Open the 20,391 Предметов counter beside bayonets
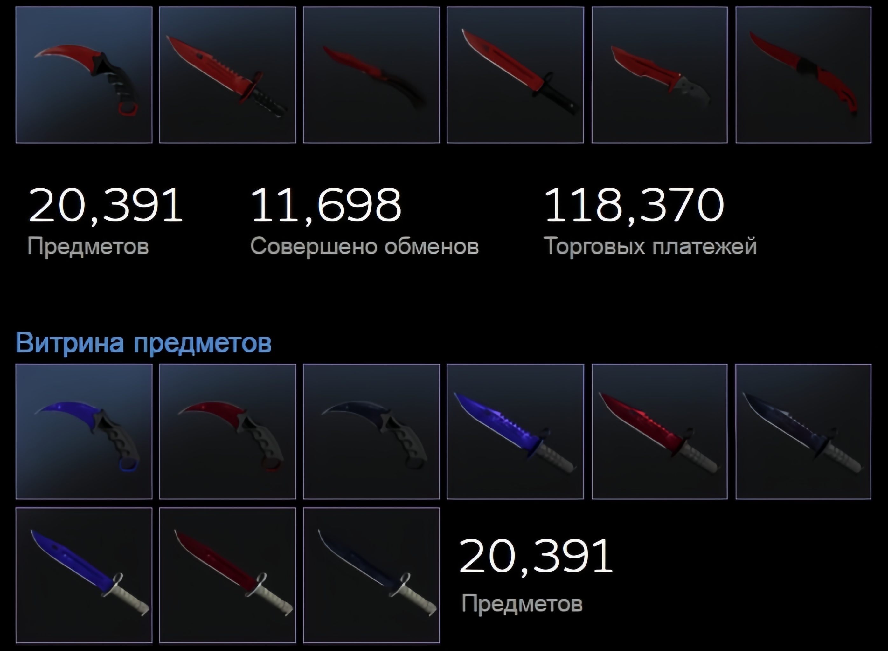The image size is (888, 651). click(537, 575)
